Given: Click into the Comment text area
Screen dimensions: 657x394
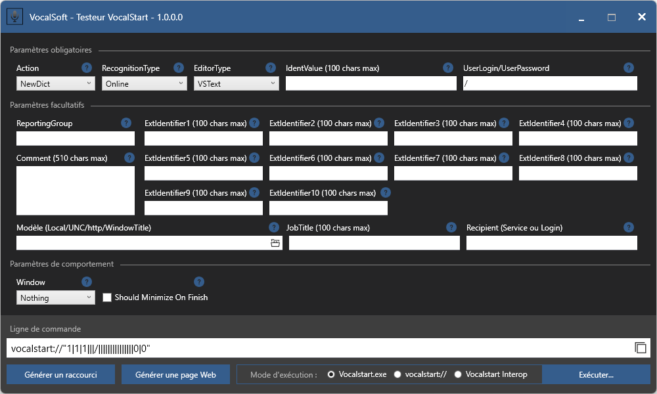Looking at the screenshot, I should (x=76, y=190).
